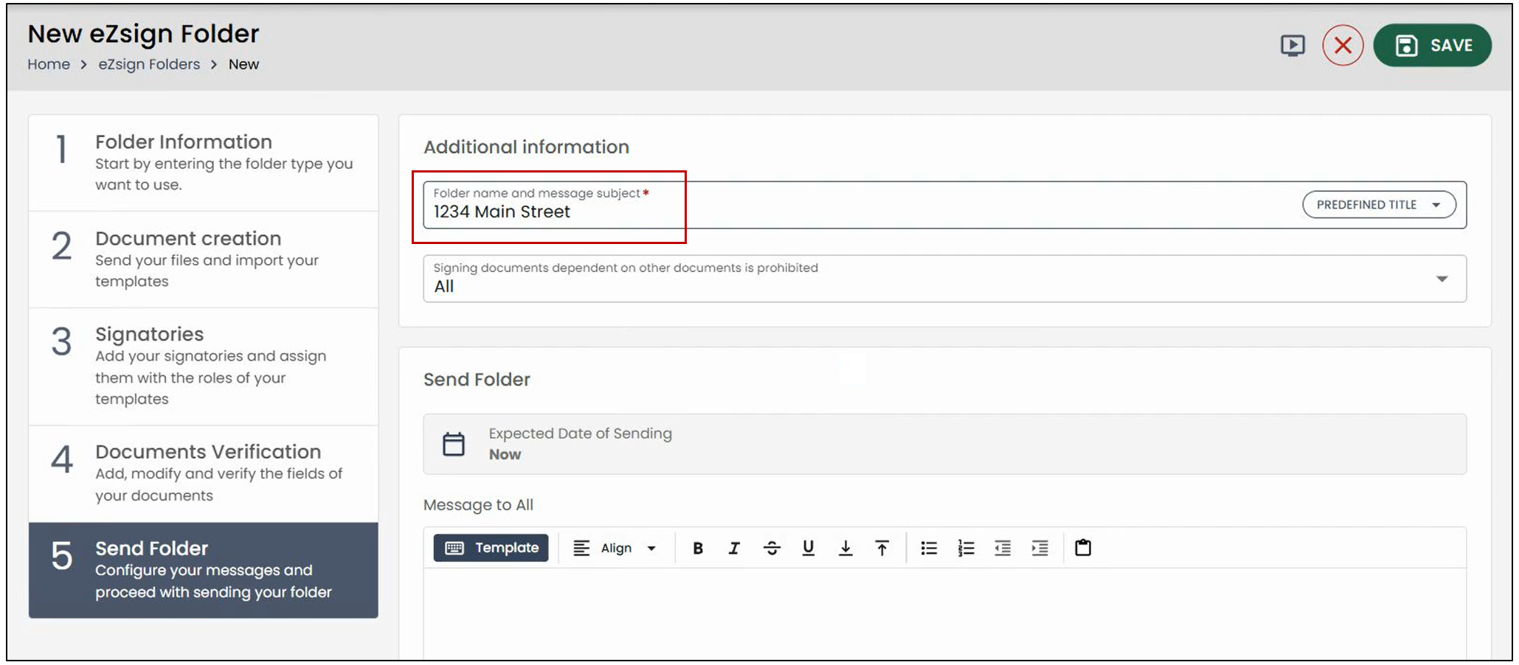1519x665 pixels.
Task: Go to step 3 Signatories
Action: pyautogui.click(x=204, y=366)
